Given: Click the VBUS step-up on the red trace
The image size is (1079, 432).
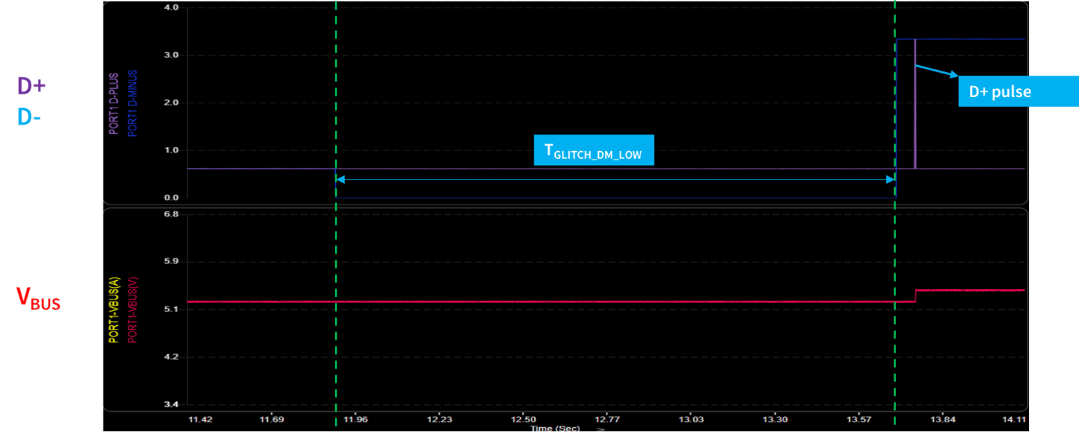Looking at the screenshot, I should point(915,296).
